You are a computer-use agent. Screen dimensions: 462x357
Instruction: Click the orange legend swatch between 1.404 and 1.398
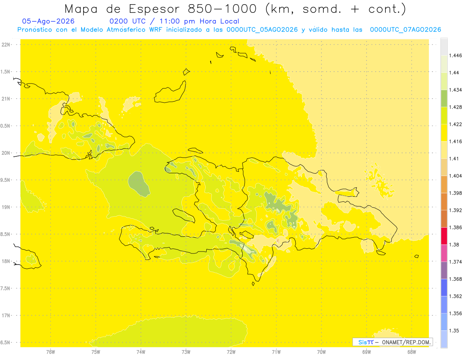[x=444, y=184]
